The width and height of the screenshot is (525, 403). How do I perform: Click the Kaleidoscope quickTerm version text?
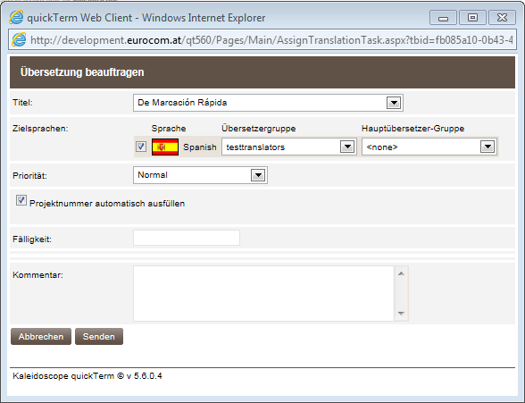point(87,376)
